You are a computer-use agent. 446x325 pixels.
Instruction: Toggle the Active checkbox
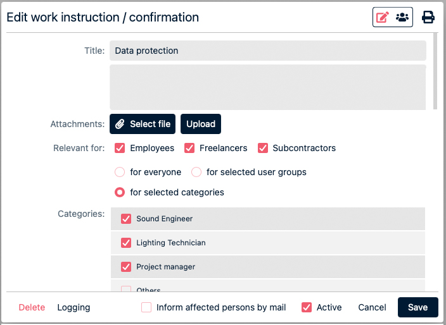click(307, 307)
